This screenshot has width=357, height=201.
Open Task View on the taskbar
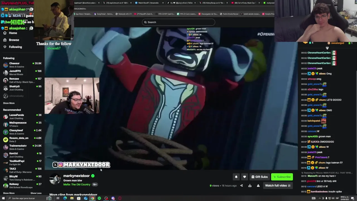click(x=58, y=198)
